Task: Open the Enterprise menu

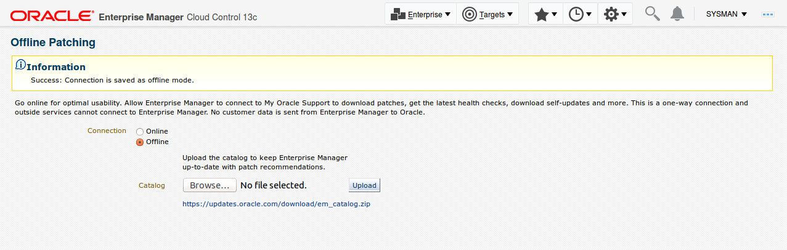Action: 421,14
